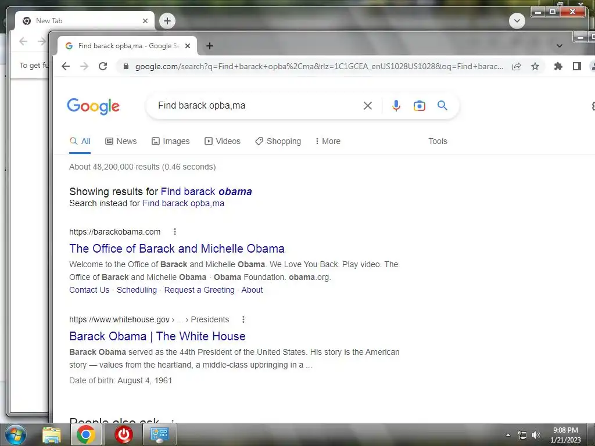Submit search with the magnifier icon

coord(442,106)
